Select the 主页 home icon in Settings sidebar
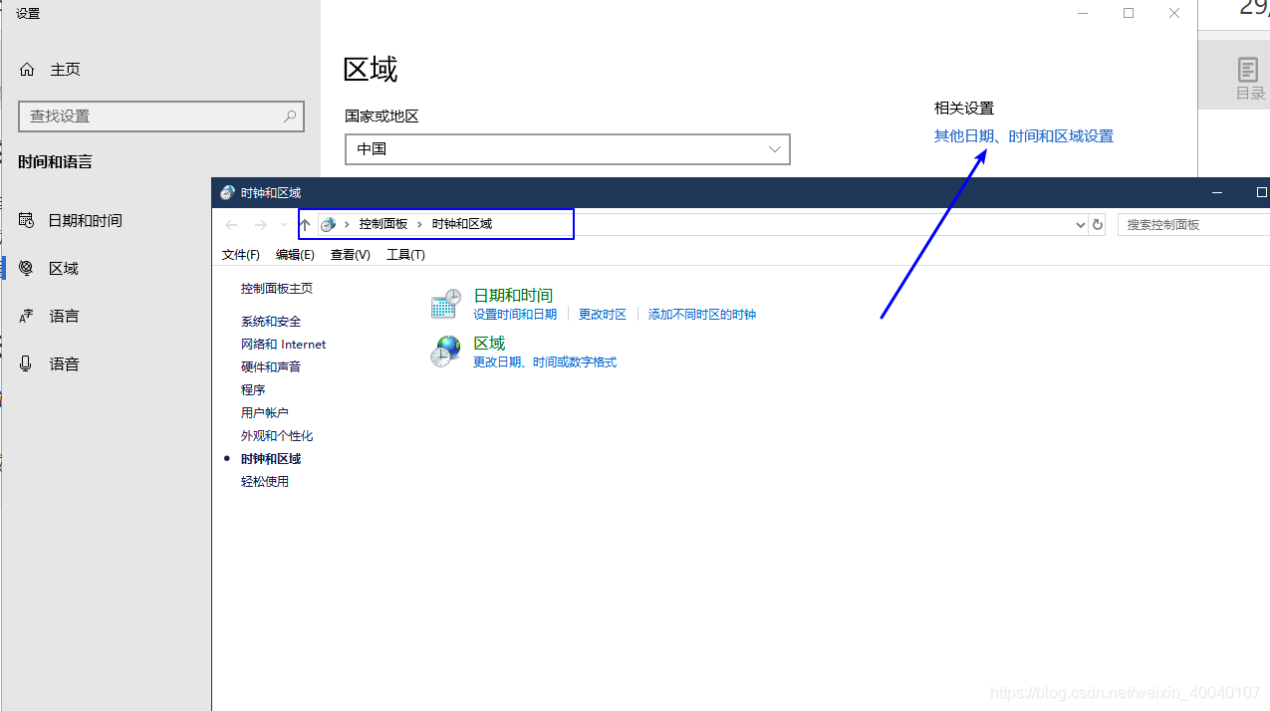 click(x=27, y=69)
